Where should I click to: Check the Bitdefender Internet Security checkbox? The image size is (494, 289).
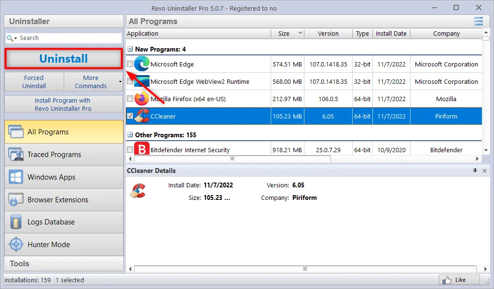pos(130,150)
